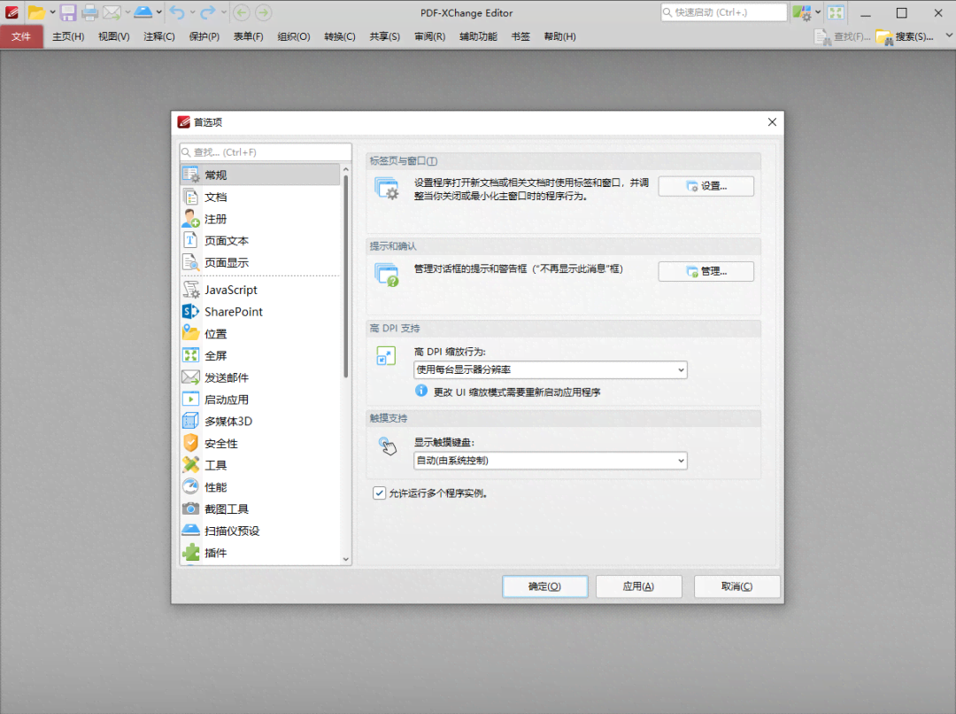Click the 查找 search field in preferences
Viewport: 956px width, 714px height.
click(x=266, y=152)
